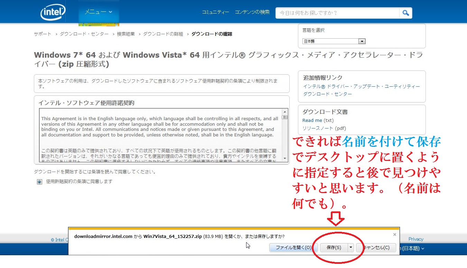Click license text scrollbar up arrow
The image size is (467, 268).
click(285, 112)
